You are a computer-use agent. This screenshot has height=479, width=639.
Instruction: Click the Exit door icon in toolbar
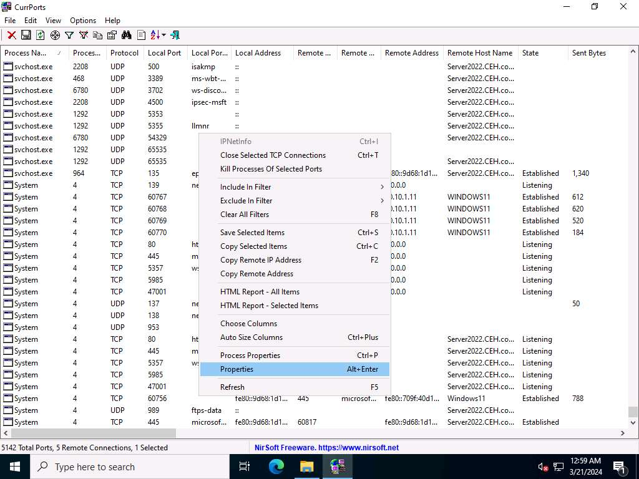(x=175, y=36)
